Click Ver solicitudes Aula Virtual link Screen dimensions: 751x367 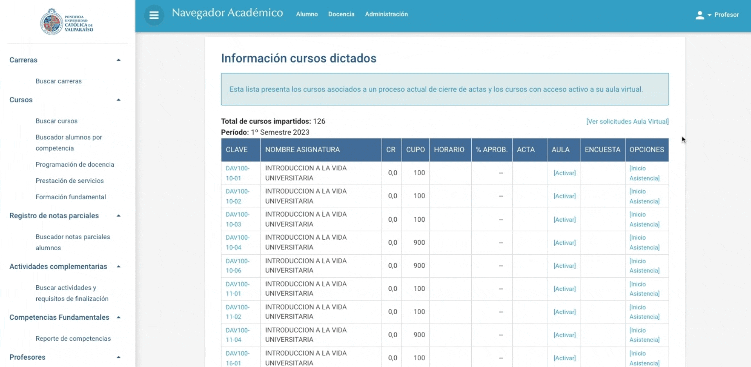[x=627, y=122]
